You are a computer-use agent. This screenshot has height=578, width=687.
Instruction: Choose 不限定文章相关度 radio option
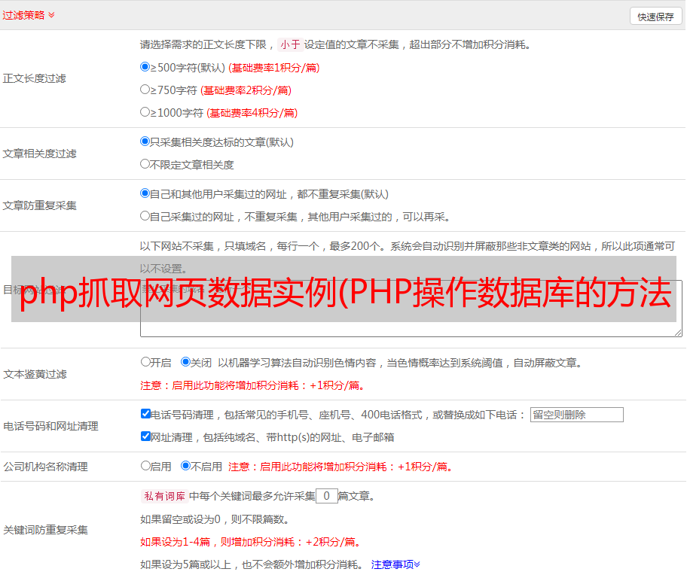point(145,164)
